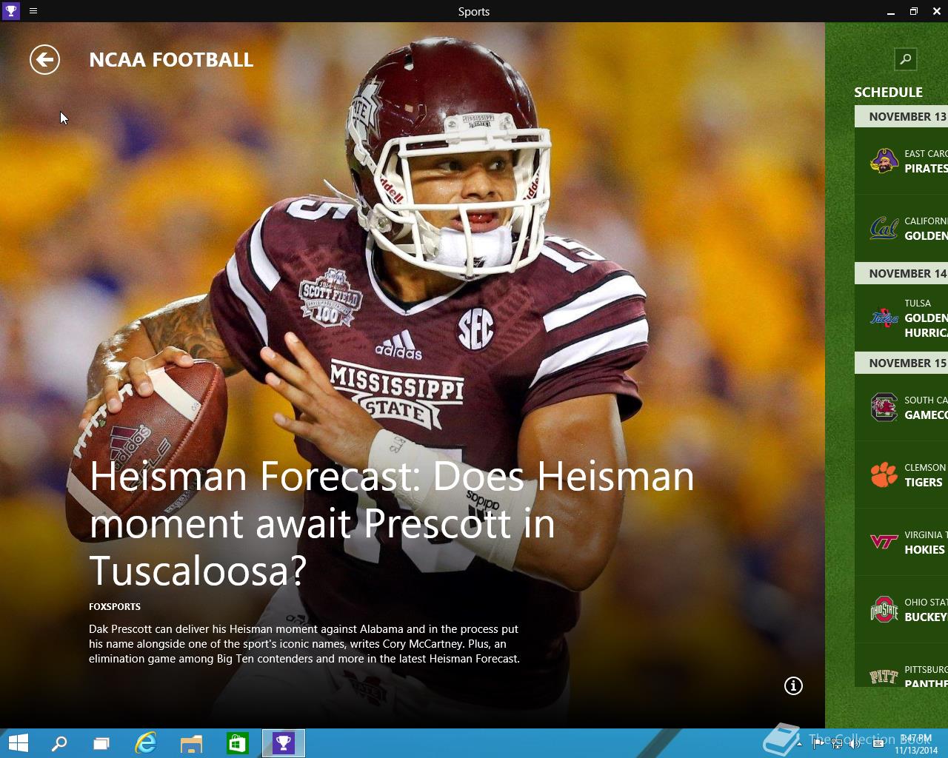Minimize the Sports window

(890, 11)
